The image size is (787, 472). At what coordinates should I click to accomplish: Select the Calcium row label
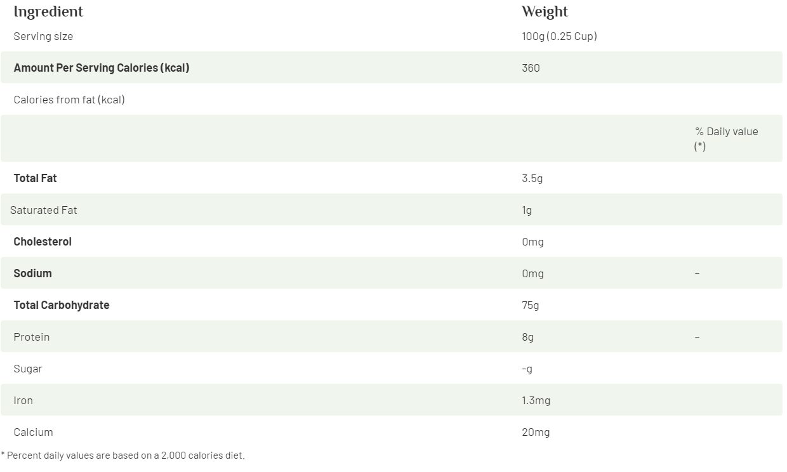[x=33, y=432]
